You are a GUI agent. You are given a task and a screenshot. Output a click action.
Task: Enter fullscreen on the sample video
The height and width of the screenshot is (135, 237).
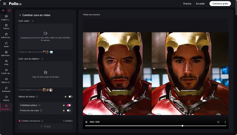coord(218,122)
